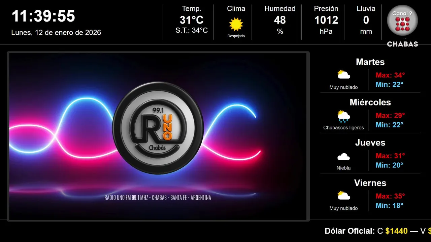Click the Radio Uno video panel
The image size is (431, 242).
[x=158, y=136]
